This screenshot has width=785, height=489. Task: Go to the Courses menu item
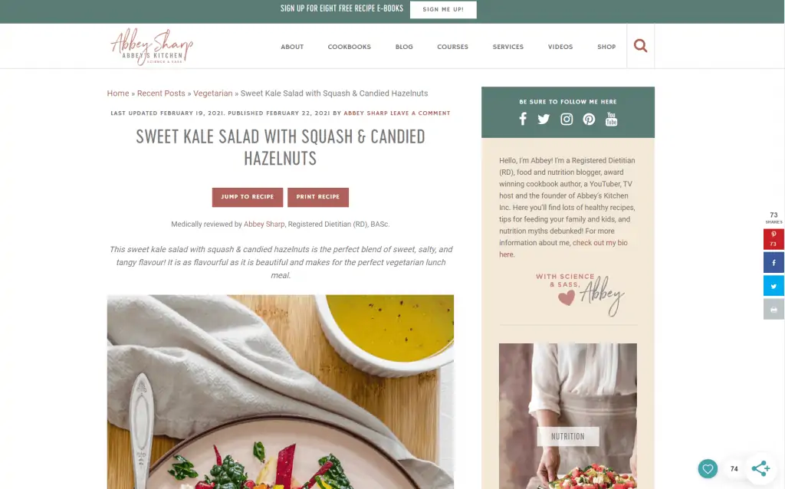click(452, 47)
